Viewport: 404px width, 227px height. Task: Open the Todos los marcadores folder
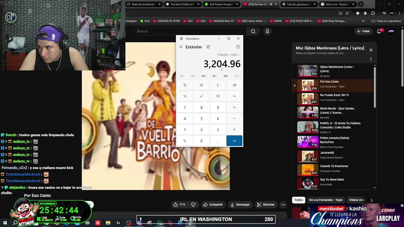[x=386, y=21]
